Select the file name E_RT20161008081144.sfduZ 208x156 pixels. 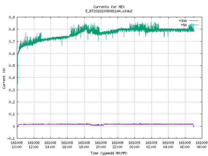109,11
